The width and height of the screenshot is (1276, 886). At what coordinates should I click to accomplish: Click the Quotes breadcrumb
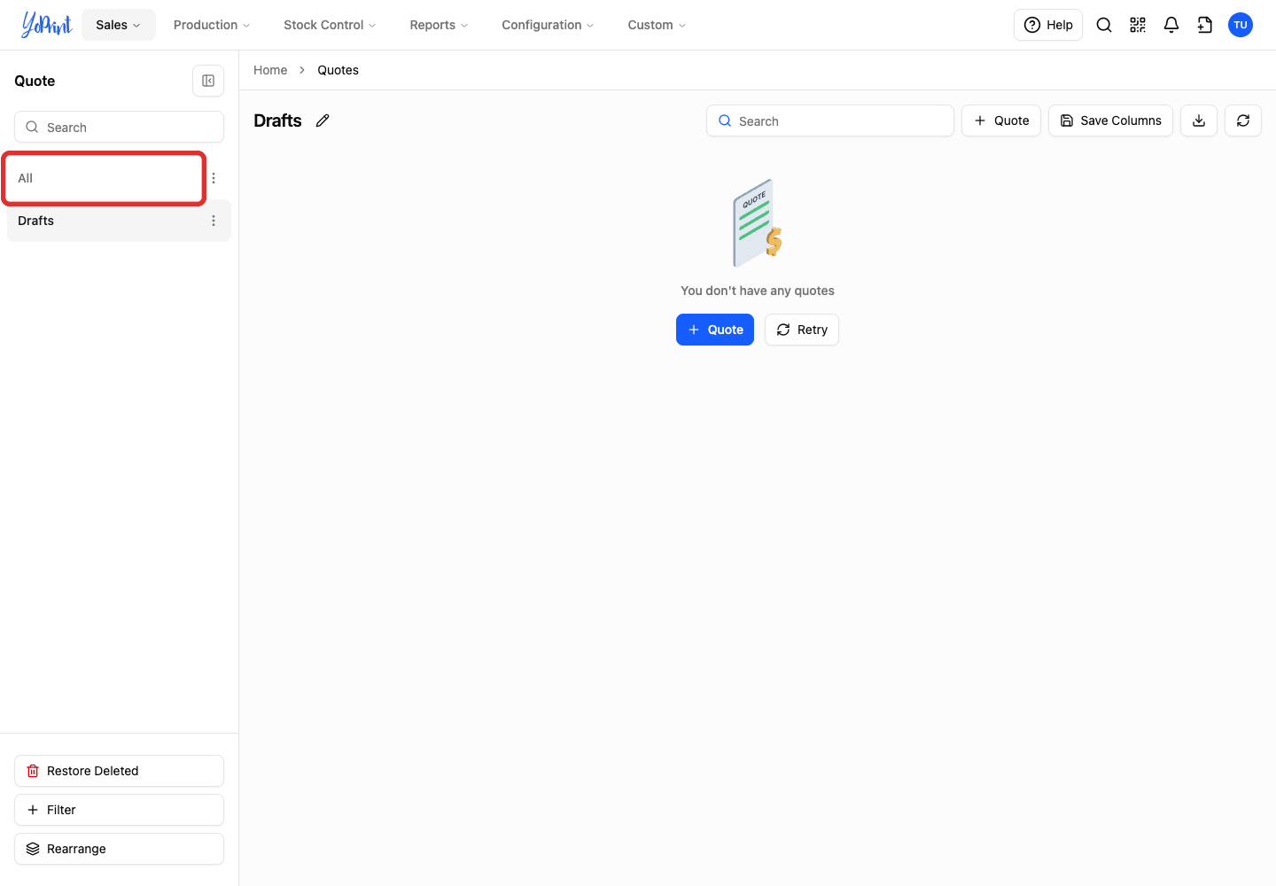pos(338,70)
